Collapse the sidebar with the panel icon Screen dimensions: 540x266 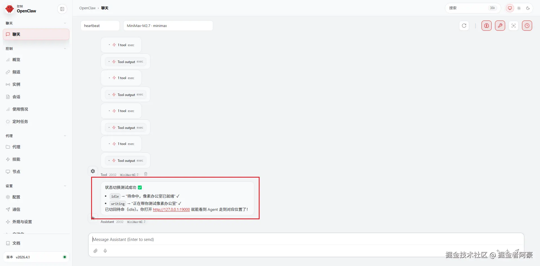[62, 9]
